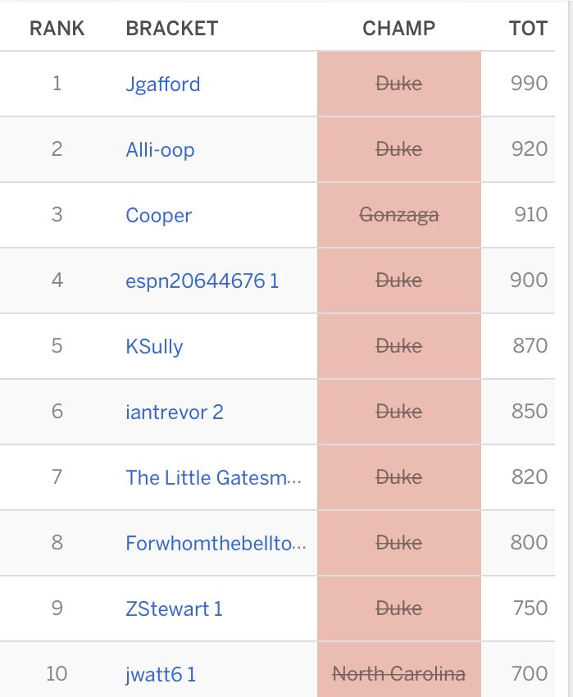
Task: Click the iantrevor 2 bracket link
Action: [174, 412]
